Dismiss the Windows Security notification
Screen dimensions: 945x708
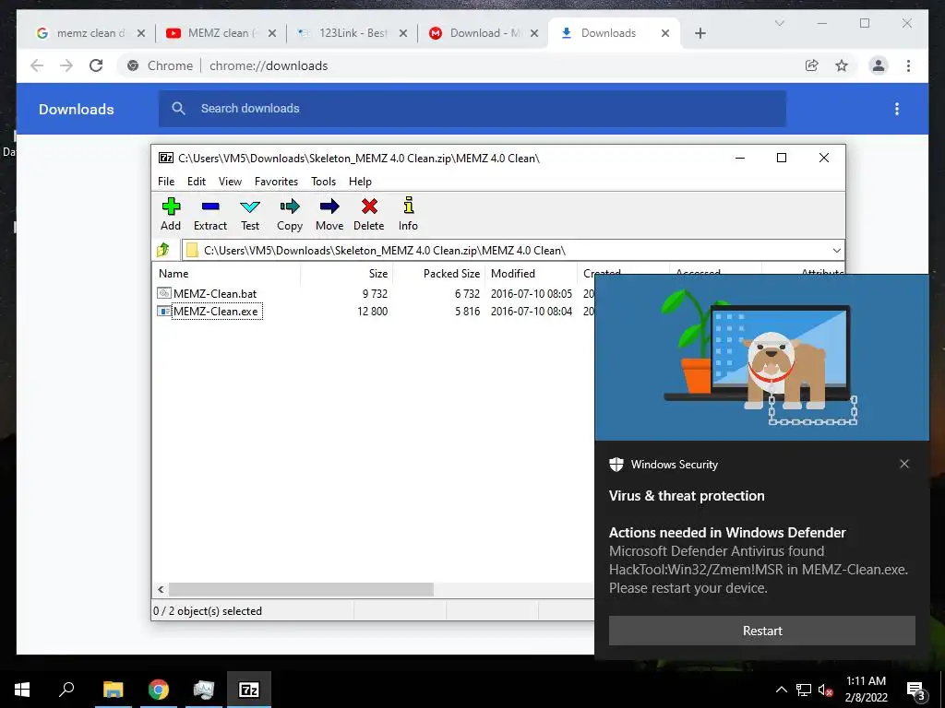click(x=904, y=464)
